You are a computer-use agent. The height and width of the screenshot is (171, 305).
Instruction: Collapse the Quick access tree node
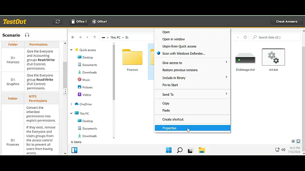(x=72, y=50)
